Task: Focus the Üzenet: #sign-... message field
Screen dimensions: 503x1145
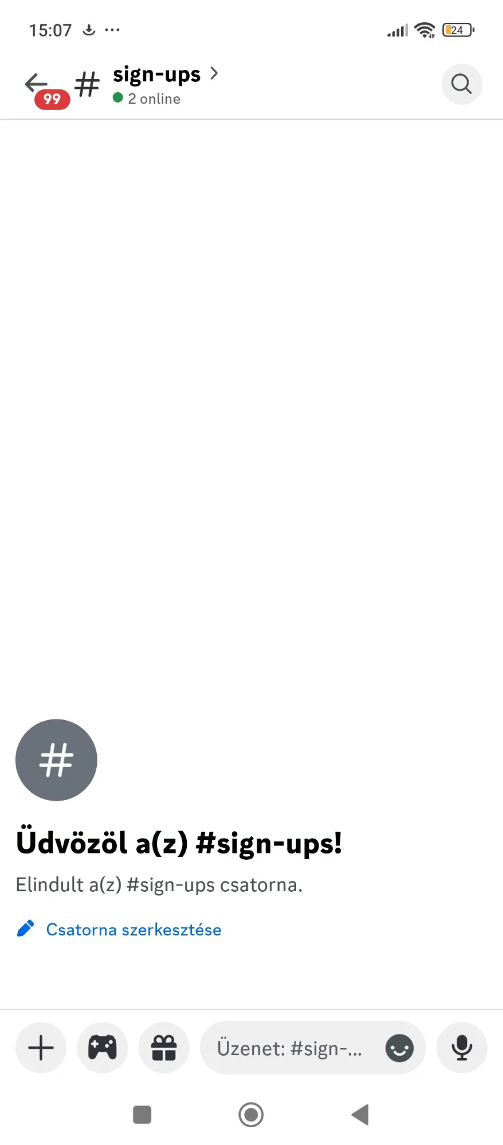Action: point(313,1048)
